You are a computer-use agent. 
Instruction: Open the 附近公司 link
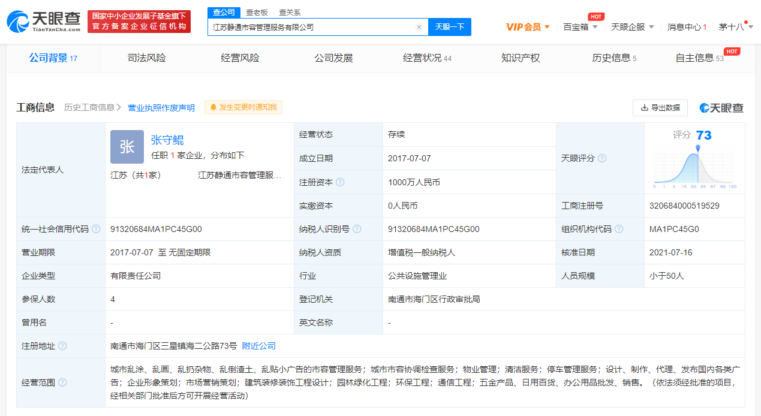(259, 346)
